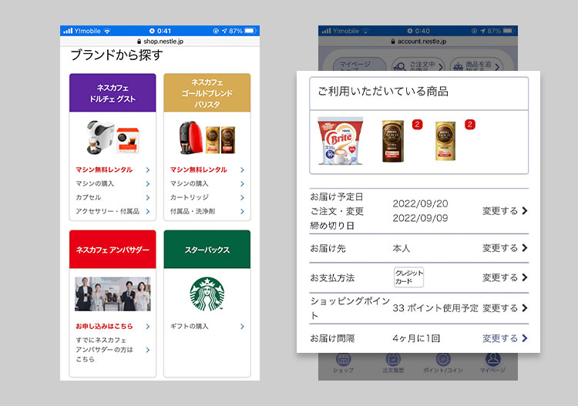Click the ご利用いただいている商品 heading
The width and height of the screenshot is (578, 406).
click(383, 92)
